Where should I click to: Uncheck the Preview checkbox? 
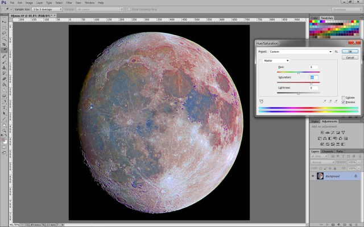click(344, 102)
